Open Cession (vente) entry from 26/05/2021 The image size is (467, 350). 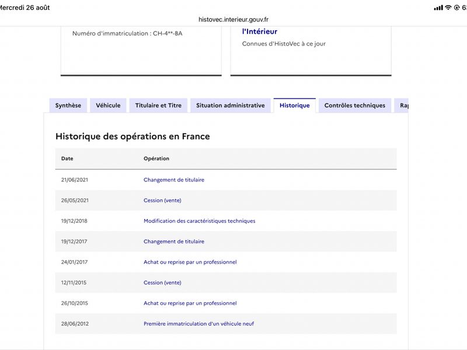pos(162,200)
